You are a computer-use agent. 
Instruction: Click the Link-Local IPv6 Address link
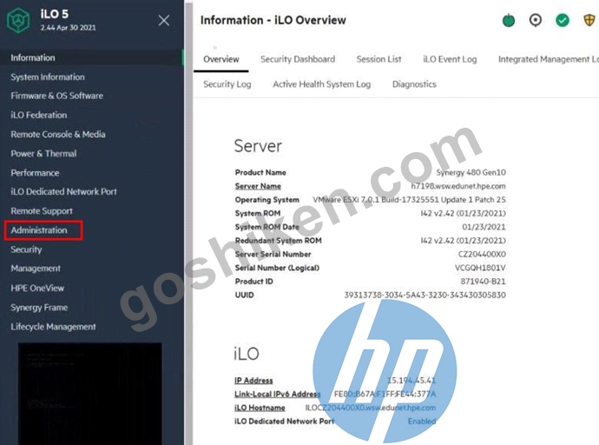point(277,394)
